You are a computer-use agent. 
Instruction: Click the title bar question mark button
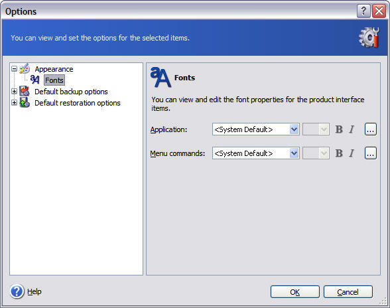pos(363,11)
